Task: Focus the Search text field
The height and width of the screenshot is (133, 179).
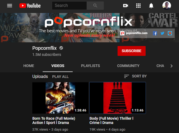Action: coord(69,6)
